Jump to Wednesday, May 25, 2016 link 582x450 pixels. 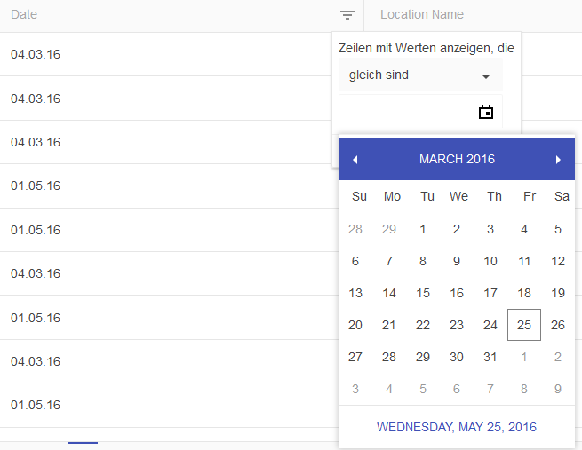click(457, 427)
